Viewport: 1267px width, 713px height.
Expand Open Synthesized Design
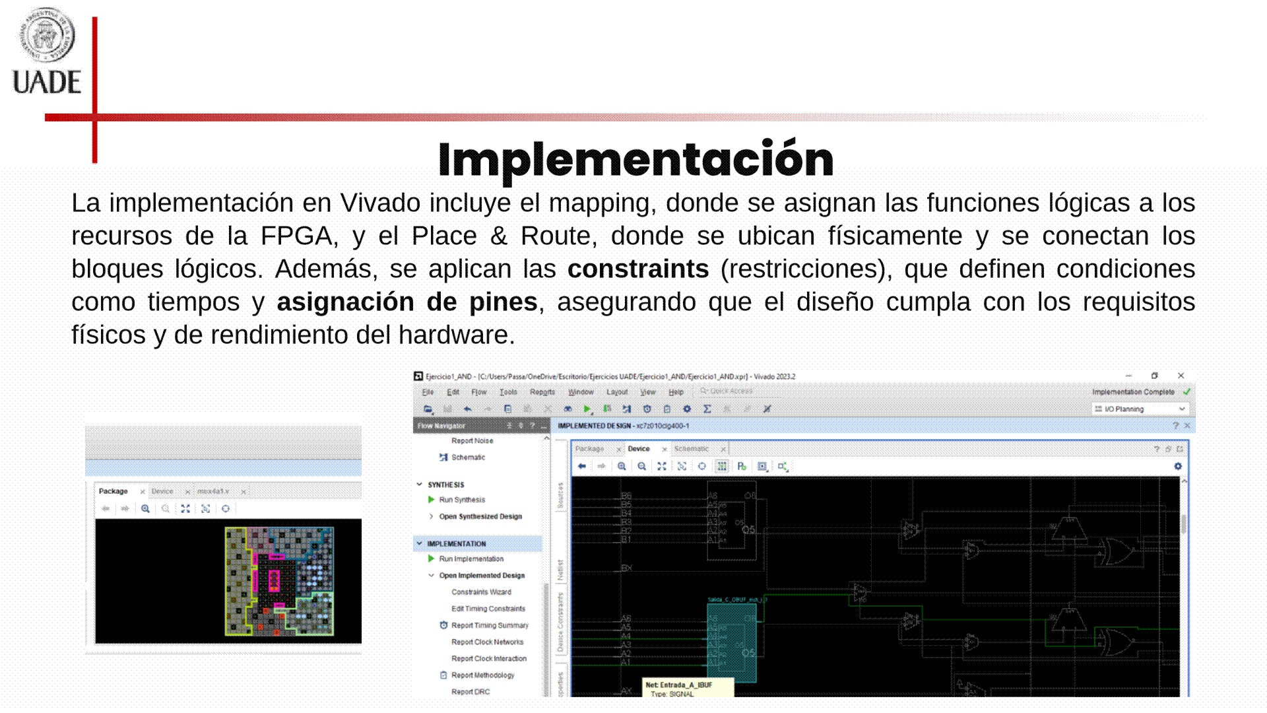[x=432, y=516]
